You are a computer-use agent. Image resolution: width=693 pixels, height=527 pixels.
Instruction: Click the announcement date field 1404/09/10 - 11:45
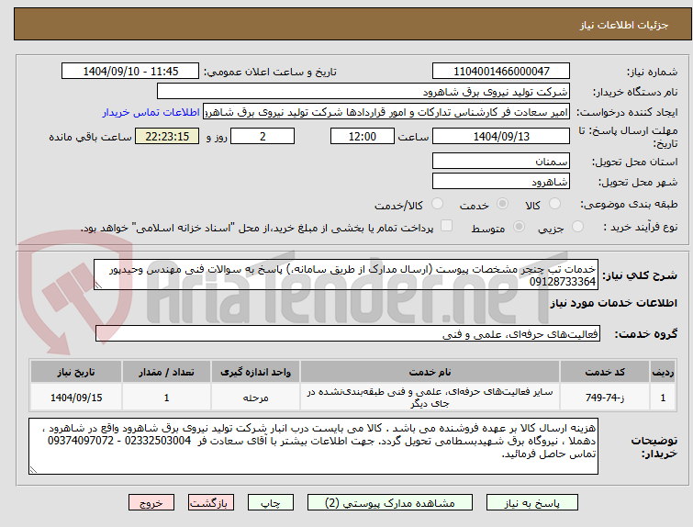130,72
